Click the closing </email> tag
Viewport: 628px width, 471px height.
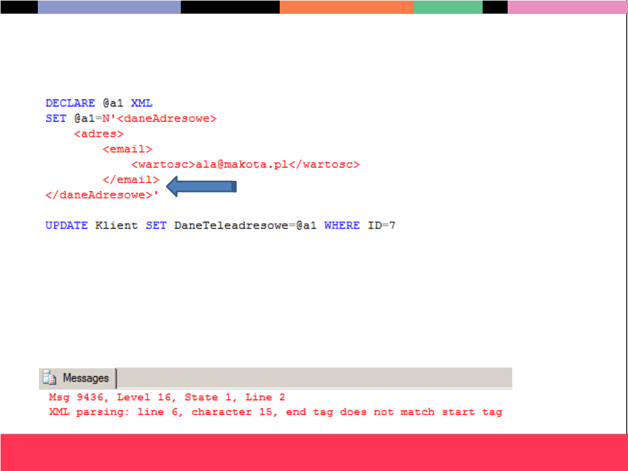tap(131, 180)
